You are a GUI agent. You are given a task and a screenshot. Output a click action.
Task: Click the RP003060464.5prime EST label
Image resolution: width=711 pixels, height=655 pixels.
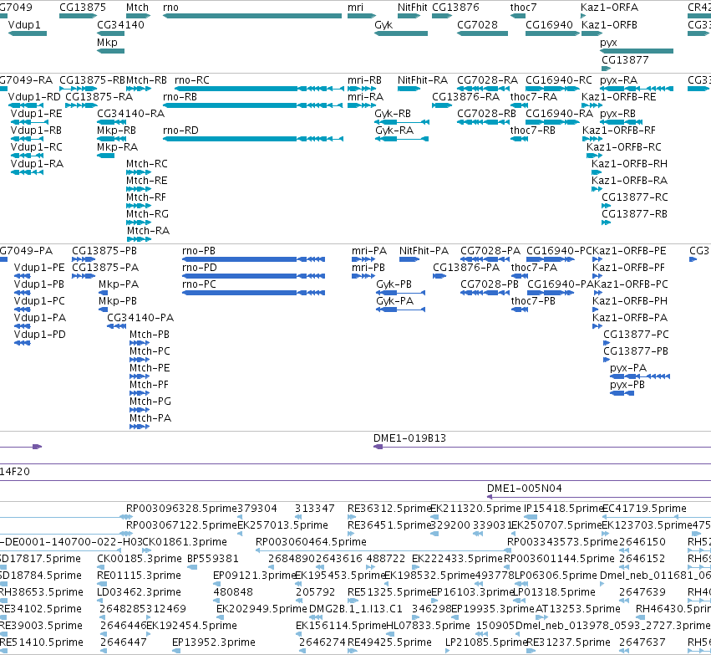[x=311, y=542]
